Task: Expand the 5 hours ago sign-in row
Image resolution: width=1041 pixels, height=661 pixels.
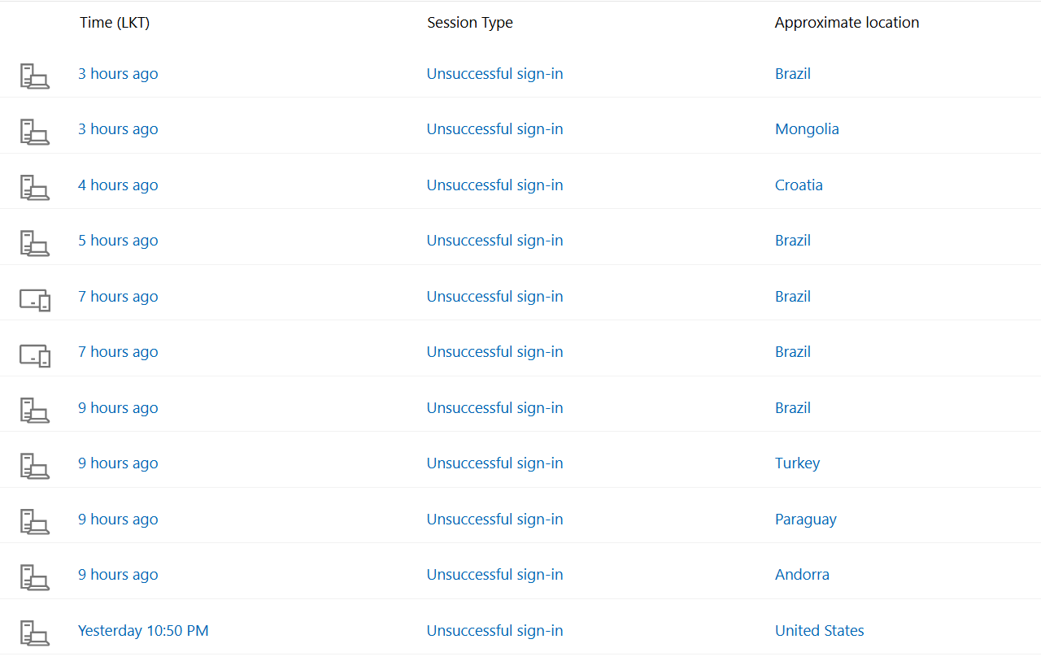Action: point(520,240)
